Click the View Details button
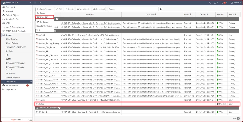The height and width of the screenshot is (122, 243). pos(83,9)
